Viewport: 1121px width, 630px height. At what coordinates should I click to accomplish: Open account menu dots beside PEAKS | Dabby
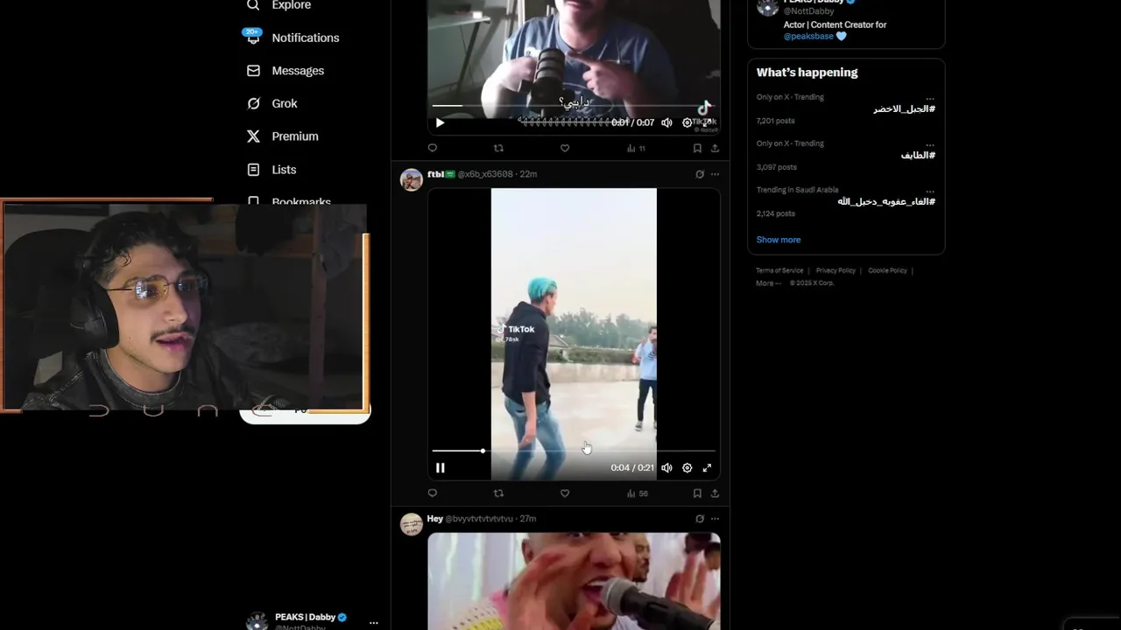click(374, 622)
